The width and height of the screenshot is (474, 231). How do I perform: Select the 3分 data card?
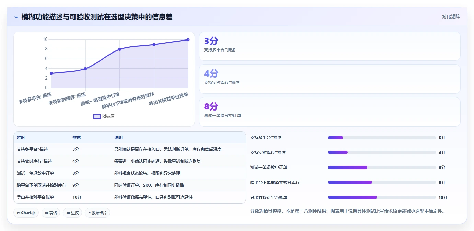tap(330, 46)
